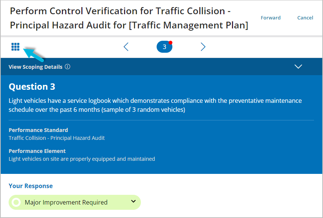Click the red dot on question badge
This screenshot has height=218, width=323.
point(170,43)
